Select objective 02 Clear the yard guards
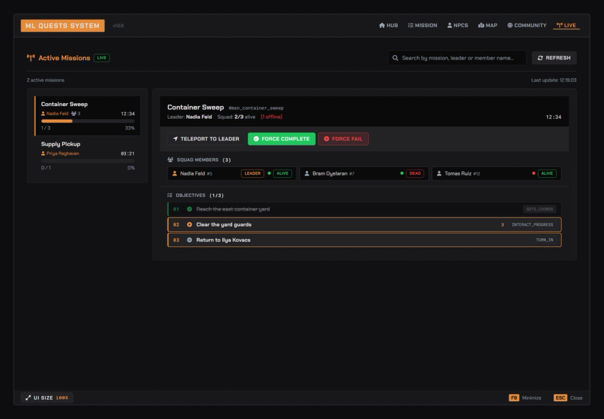The height and width of the screenshot is (419, 604). point(364,225)
